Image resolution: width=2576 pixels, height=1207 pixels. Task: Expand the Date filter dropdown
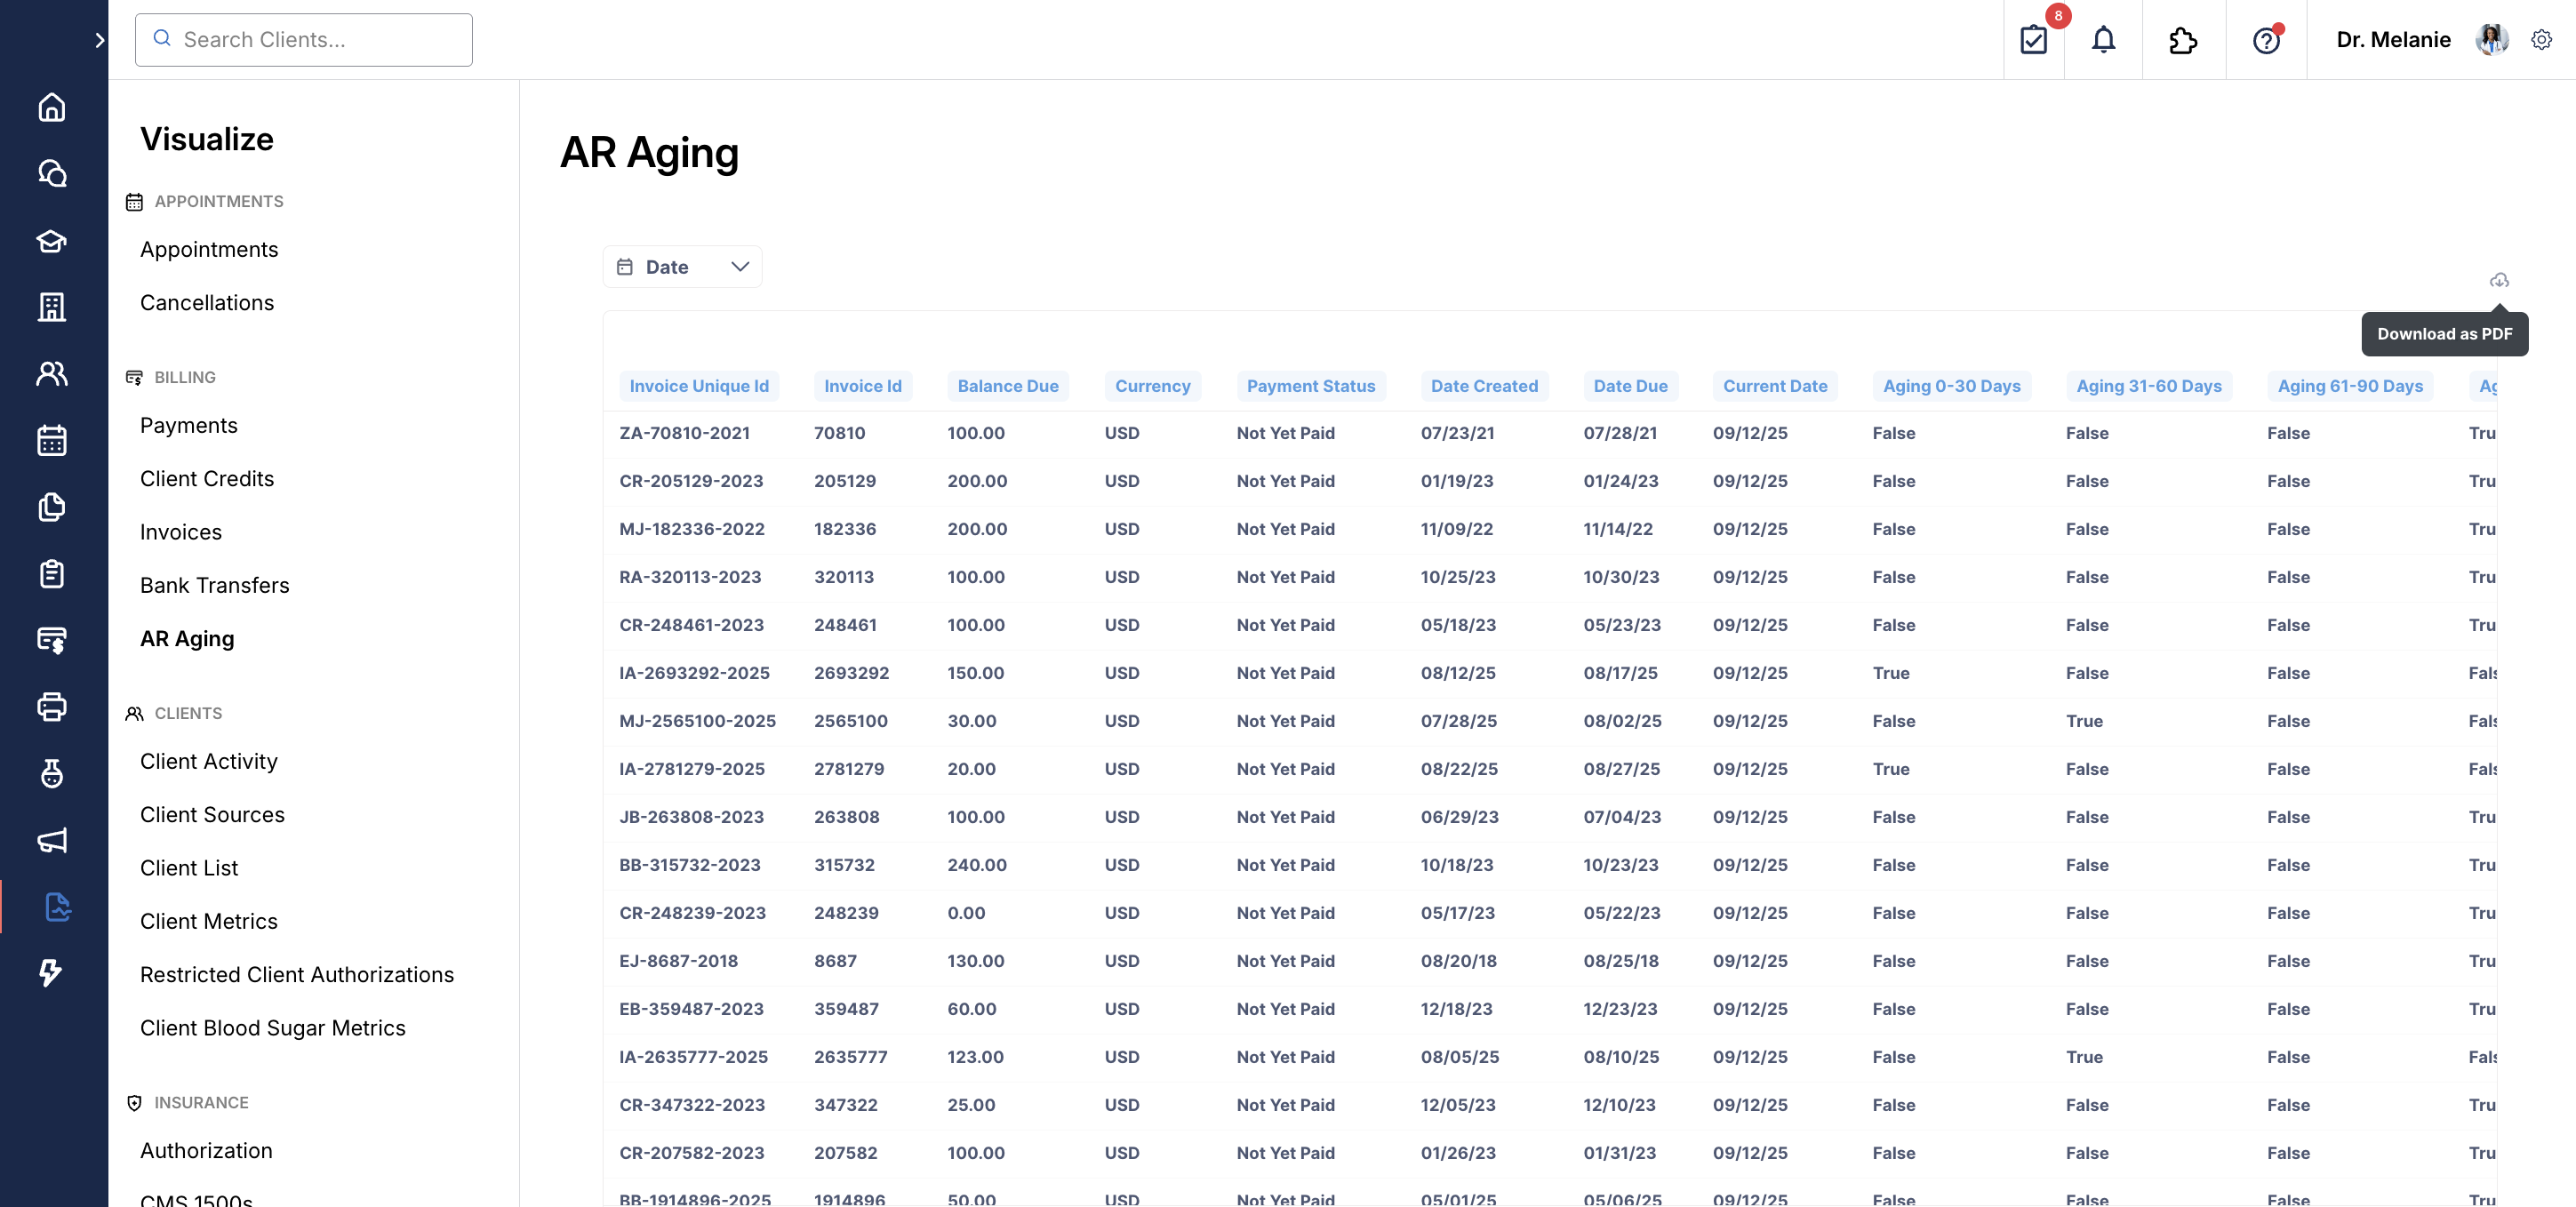(682, 267)
